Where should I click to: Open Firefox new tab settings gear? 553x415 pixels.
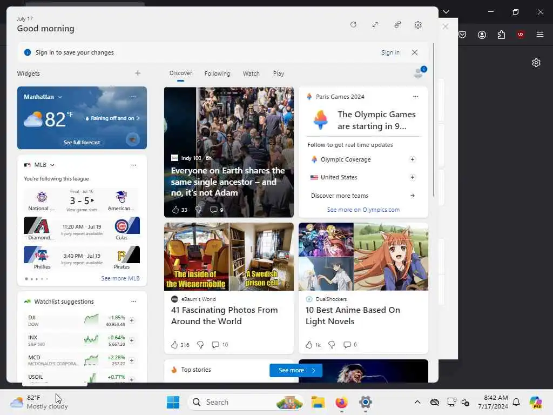pos(536,63)
